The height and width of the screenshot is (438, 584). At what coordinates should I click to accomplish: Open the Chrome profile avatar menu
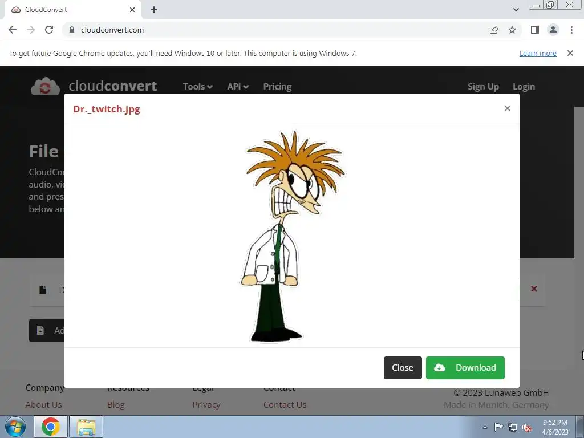(x=553, y=30)
